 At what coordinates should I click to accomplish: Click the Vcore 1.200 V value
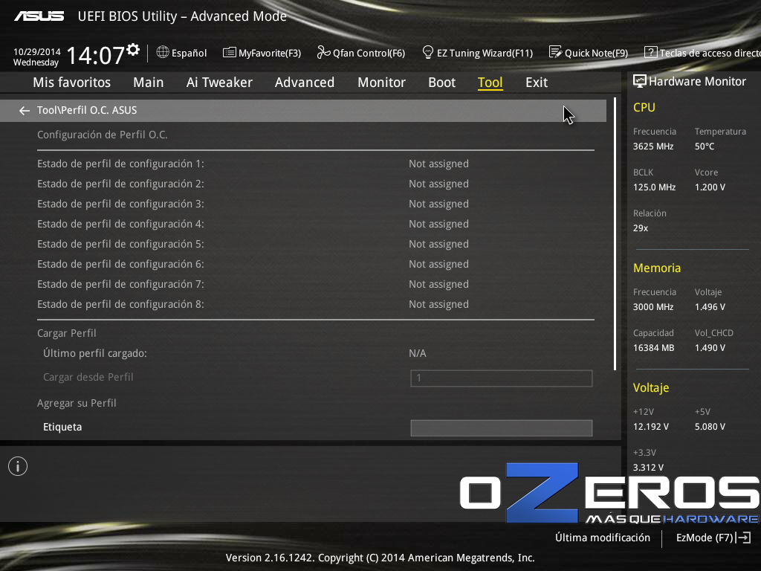[710, 187]
